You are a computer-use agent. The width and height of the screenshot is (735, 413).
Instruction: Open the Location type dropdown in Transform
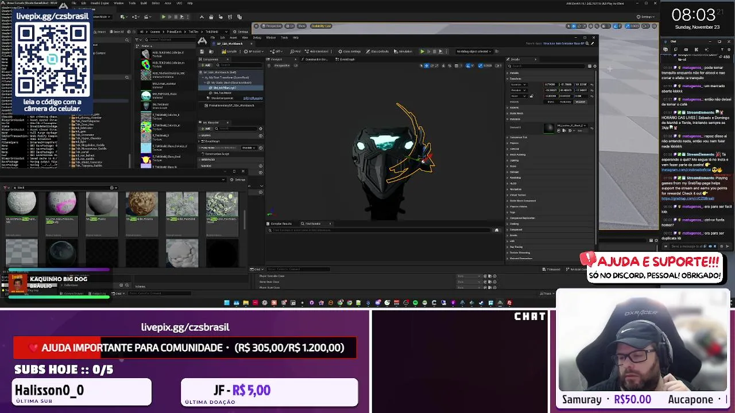[519, 84]
